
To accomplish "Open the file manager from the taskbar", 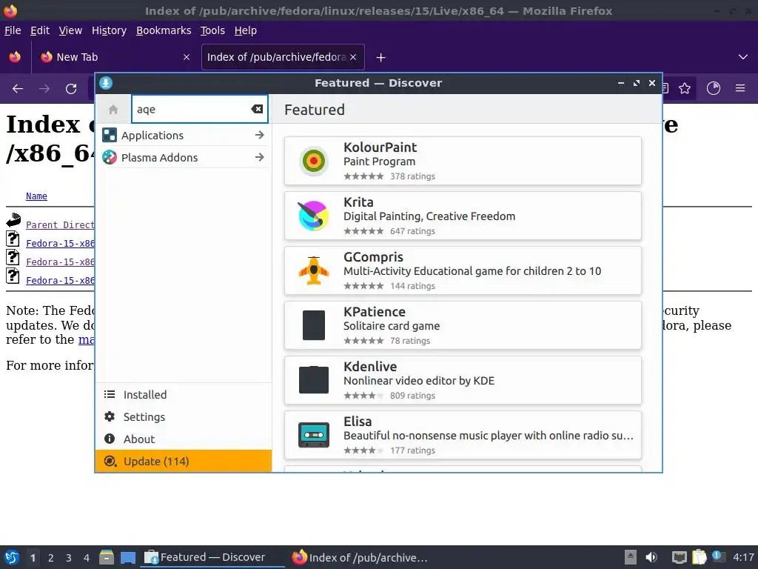I will tap(107, 557).
